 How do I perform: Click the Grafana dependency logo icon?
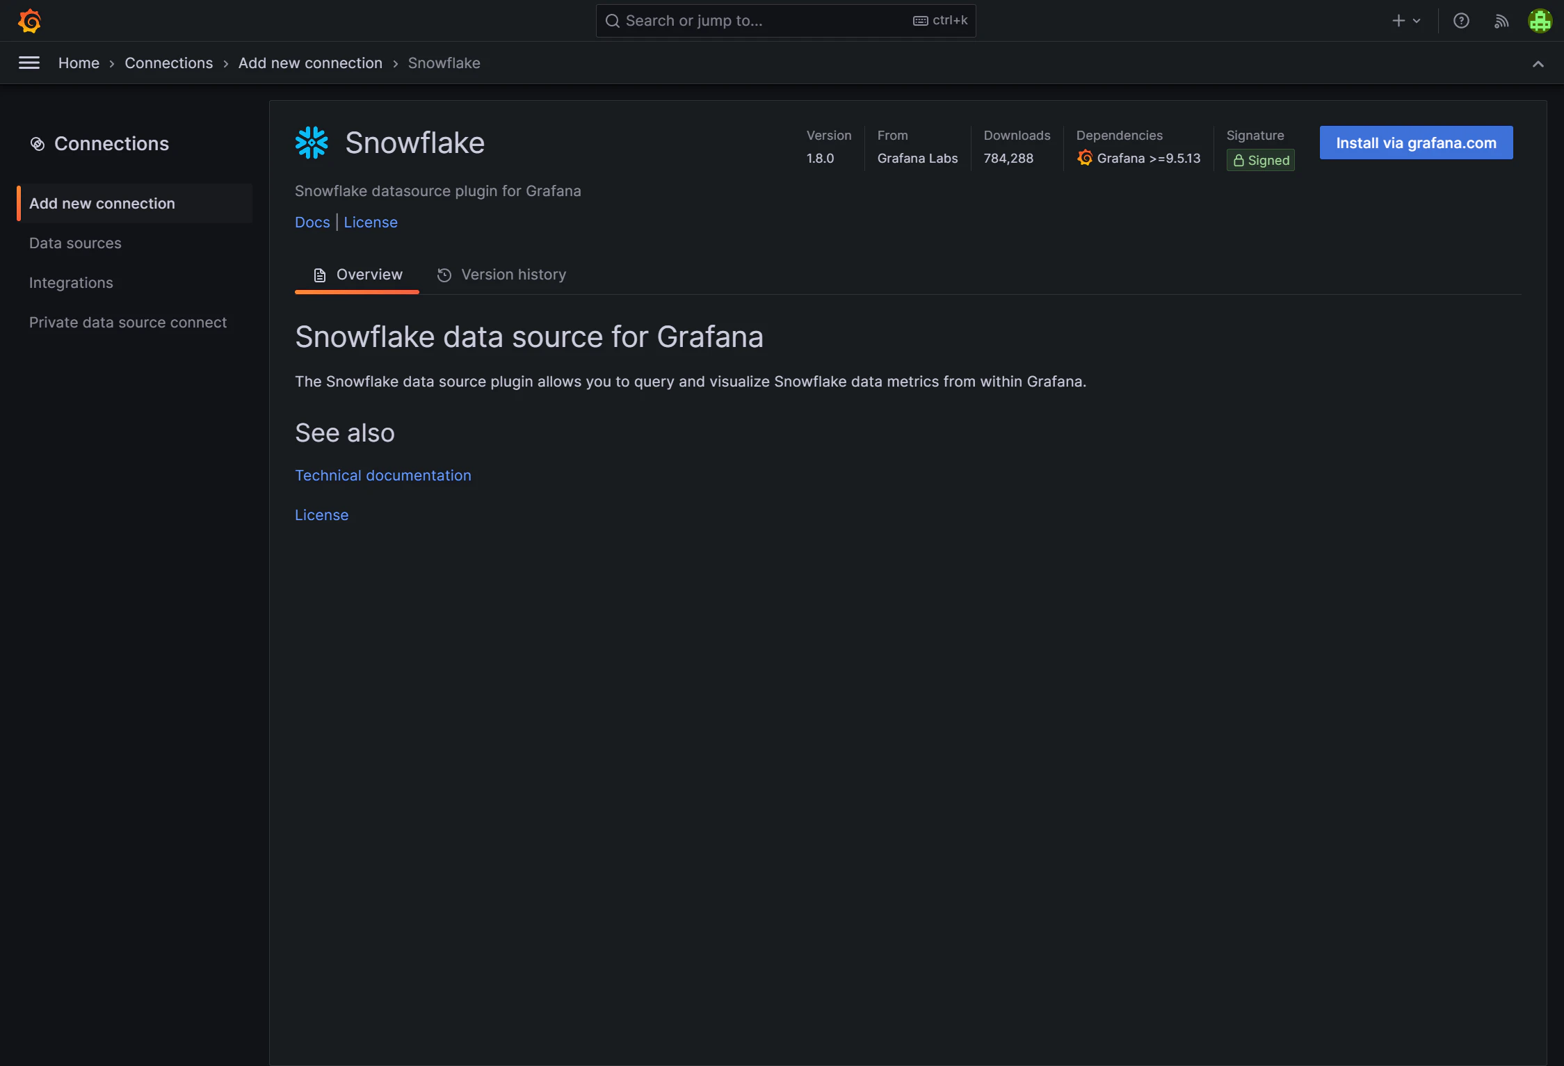pos(1085,158)
